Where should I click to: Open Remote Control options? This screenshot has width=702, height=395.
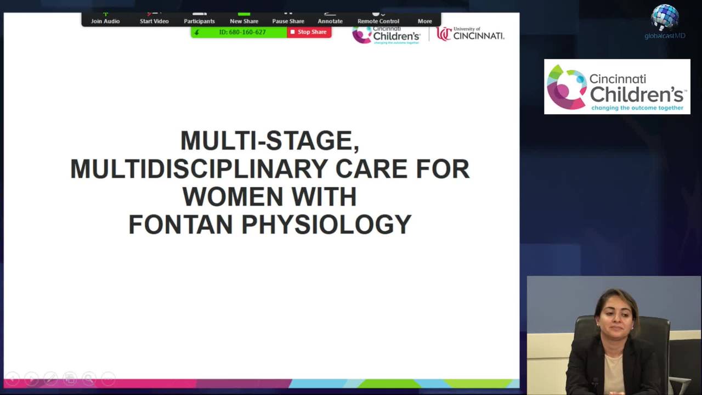pos(378,19)
